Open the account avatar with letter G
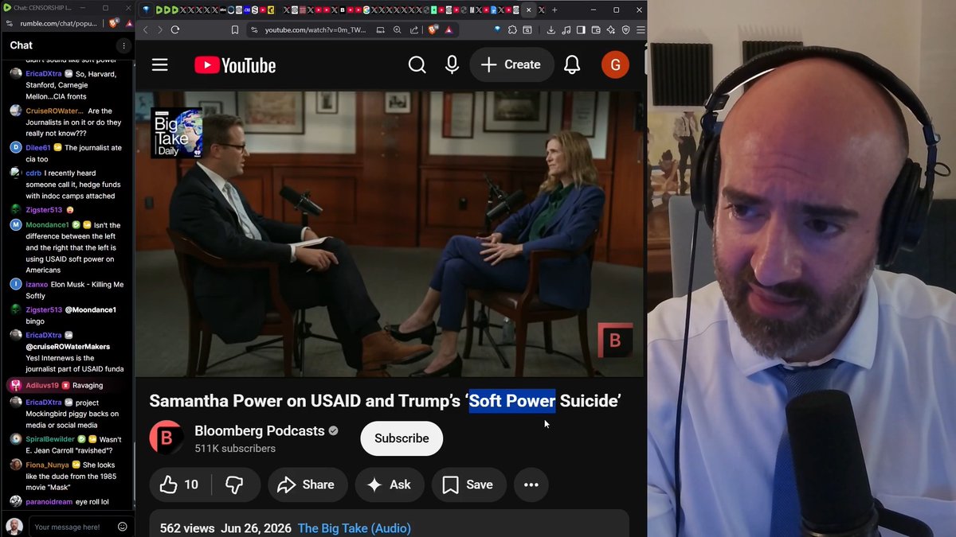Viewport: 956px width, 537px height. pyautogui.click(x=615, y=64)
